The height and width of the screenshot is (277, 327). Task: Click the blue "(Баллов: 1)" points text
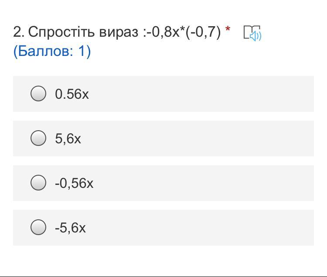click(x=52, y=51)
